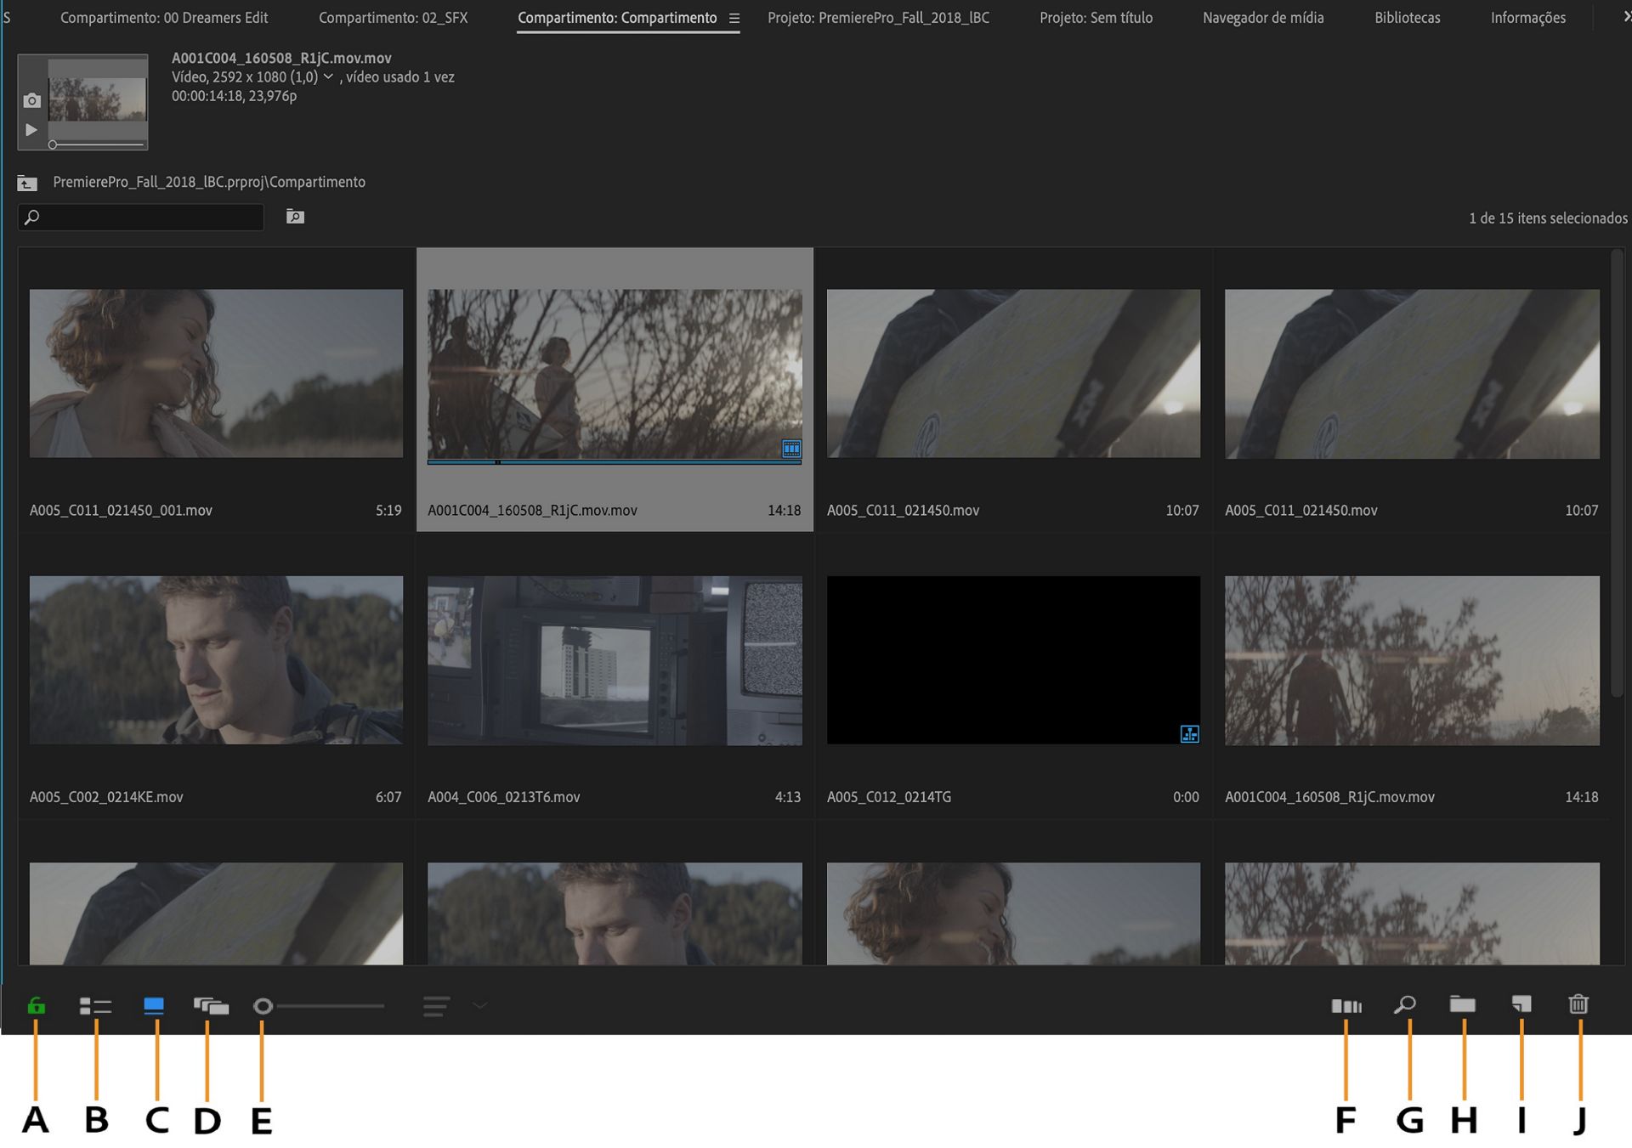Switch to Freeform View
Image resolution: width=1632 pixels, height=1148 pixels.
211,1006
